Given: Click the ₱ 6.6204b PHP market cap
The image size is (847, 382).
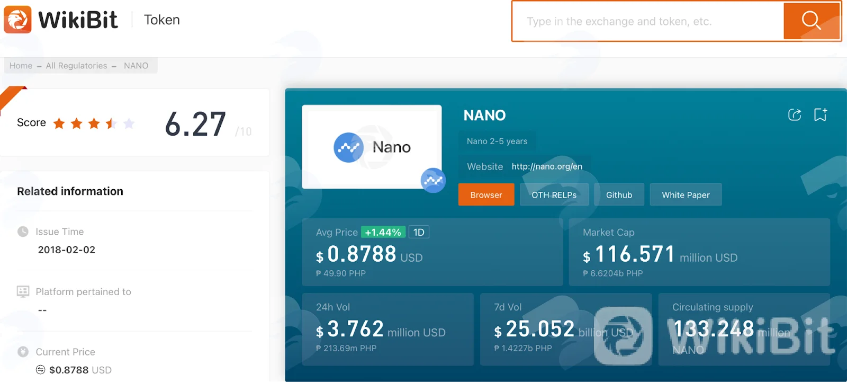Looking at the screenshot, I should (x=613, y=273).
